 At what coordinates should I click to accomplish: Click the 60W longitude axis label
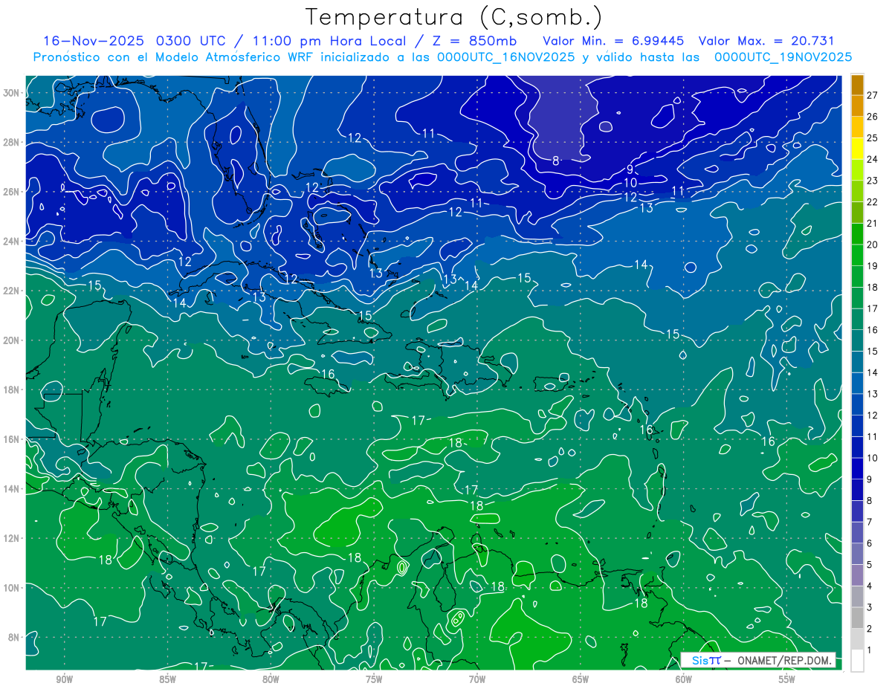[684, 679]
